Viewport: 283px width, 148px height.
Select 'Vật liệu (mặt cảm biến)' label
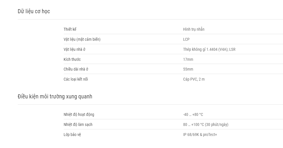(82, 39)
